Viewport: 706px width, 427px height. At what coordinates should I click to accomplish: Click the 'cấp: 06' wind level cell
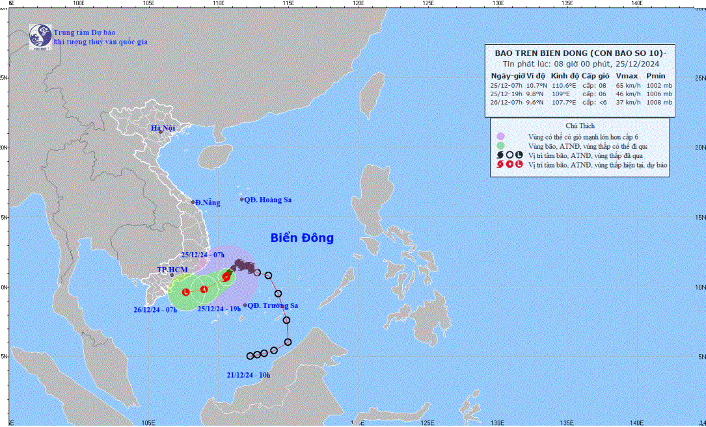point(594,94)
